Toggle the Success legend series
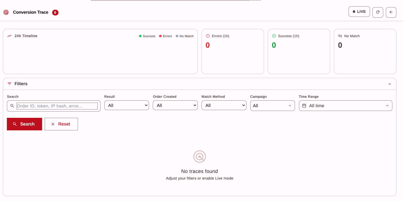Viewport: 403px width, 201px height. (147, 36)
